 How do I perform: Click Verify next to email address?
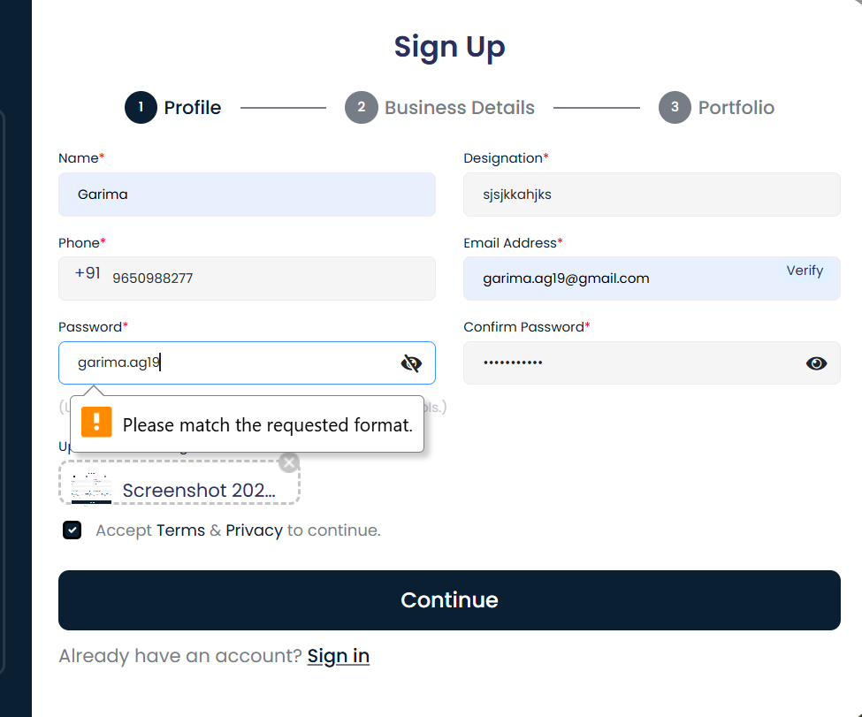pyautogui.click(x=805, y=271)
